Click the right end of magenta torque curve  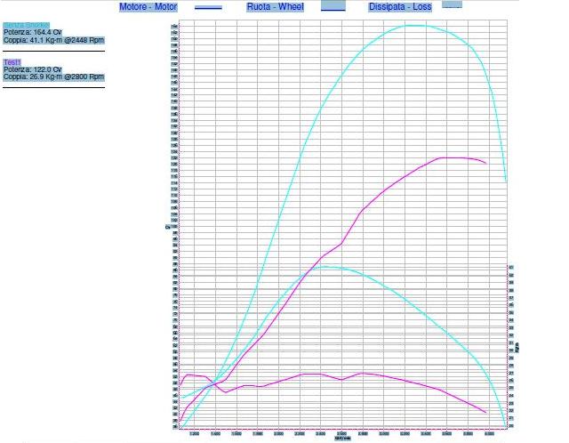(485, 413)
